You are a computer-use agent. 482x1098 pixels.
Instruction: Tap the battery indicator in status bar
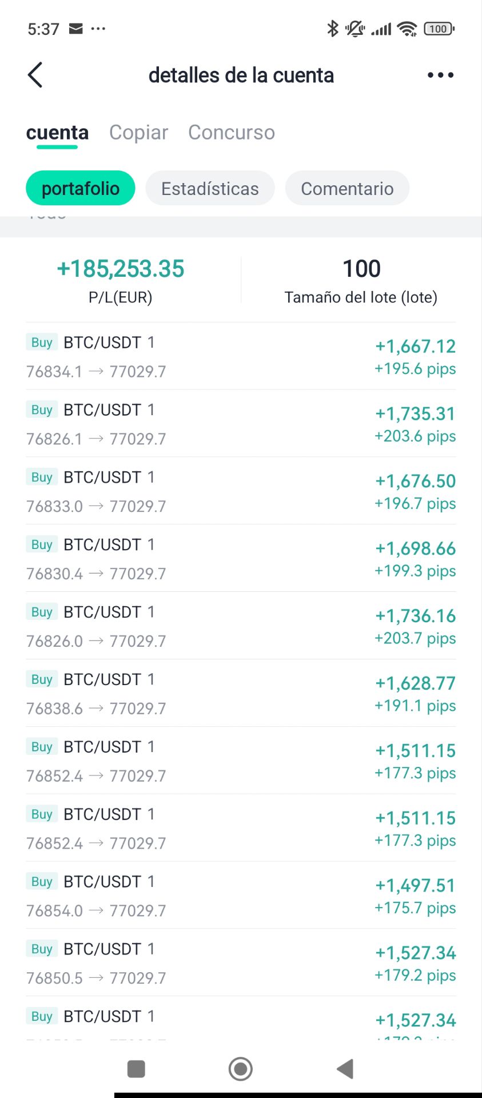[439, 29]
